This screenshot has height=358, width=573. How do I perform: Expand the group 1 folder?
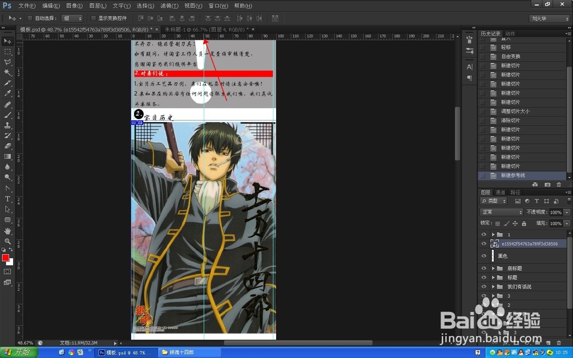[493, 234]
